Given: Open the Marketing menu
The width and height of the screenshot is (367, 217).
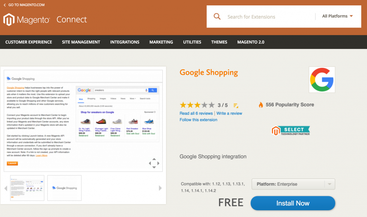Looking at the screenshot, I should pos(161,42).
